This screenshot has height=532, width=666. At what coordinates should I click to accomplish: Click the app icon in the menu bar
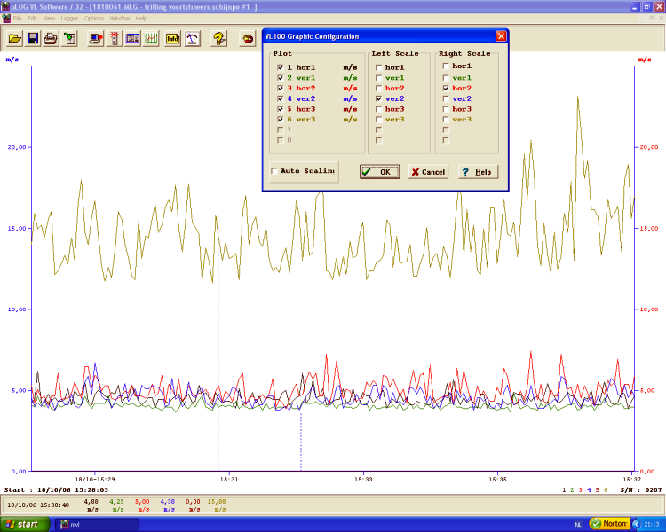[6, 19]
